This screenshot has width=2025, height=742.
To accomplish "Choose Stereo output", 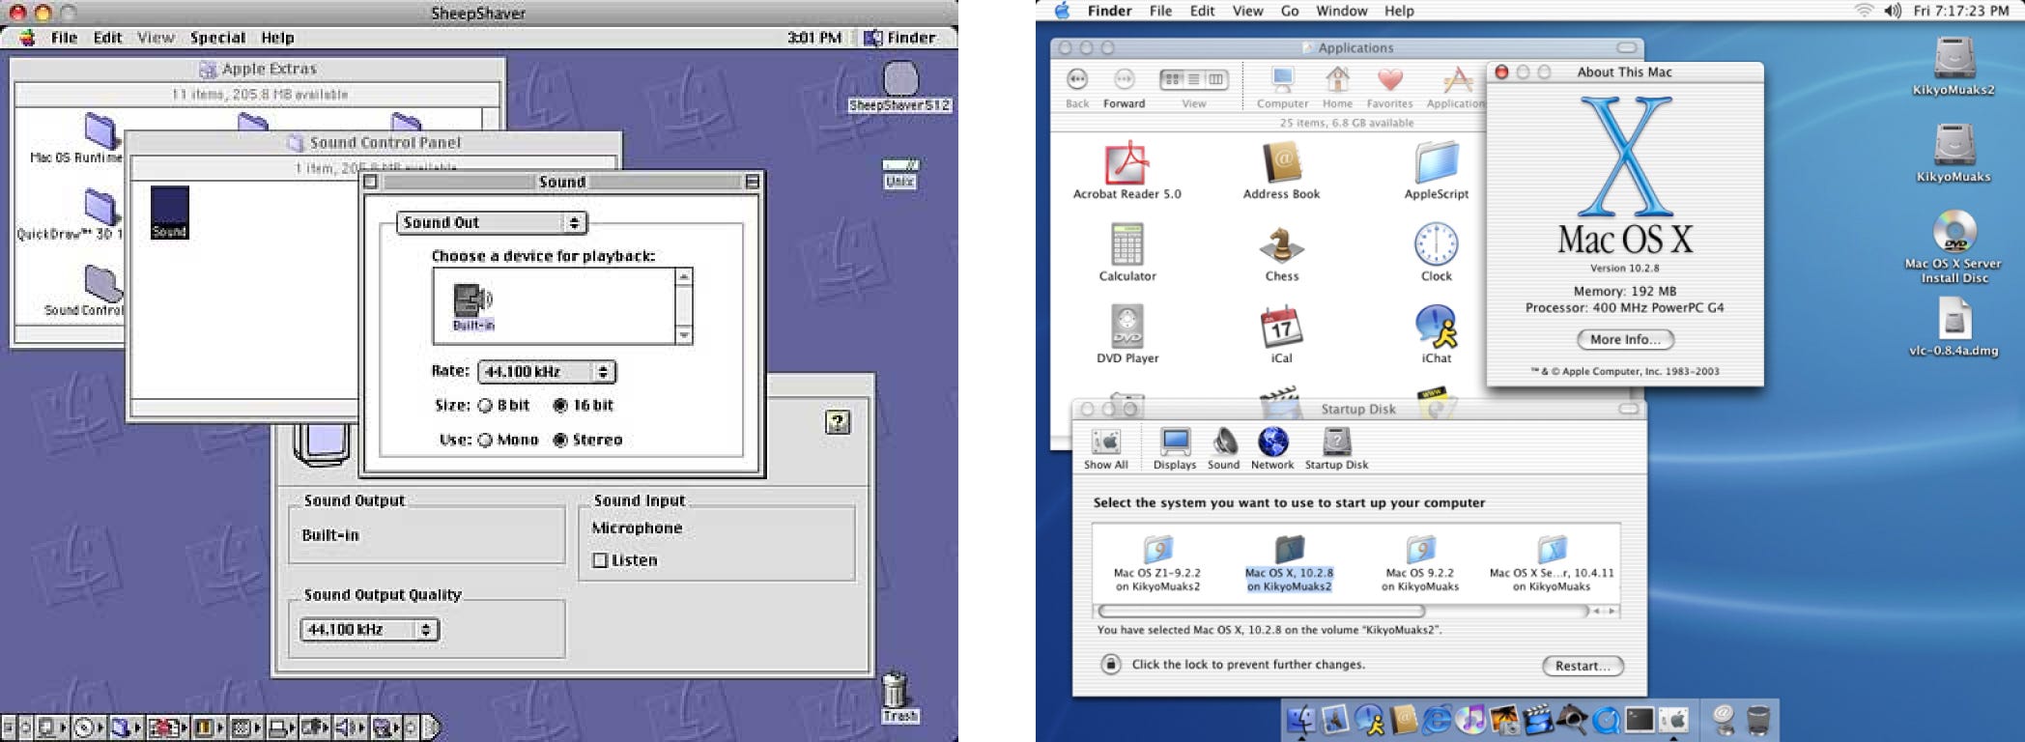I will coord(587,440).
